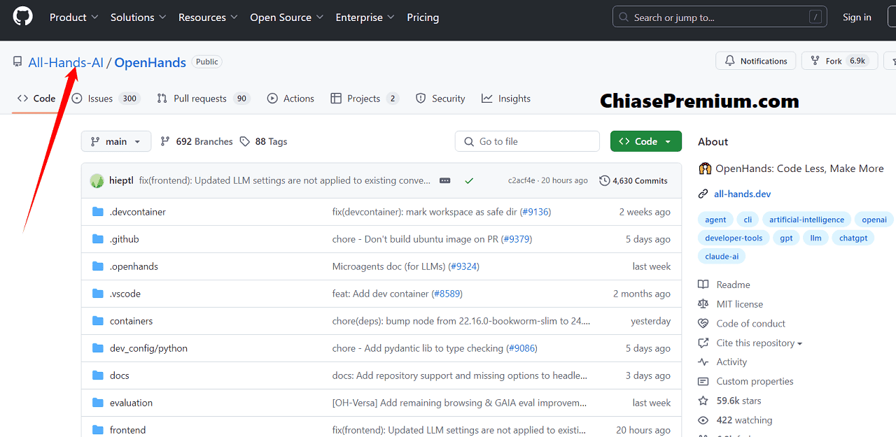Open the Security tab
This screenshot has width=896, height=437.
pos(440,99)
